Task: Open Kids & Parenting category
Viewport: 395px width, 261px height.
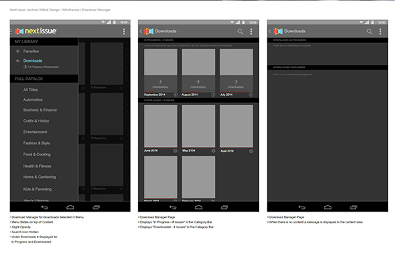Action: point(37,189)
